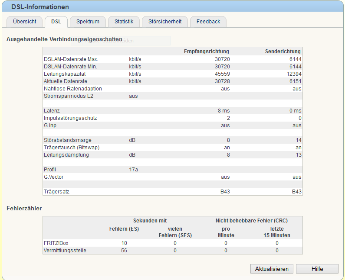Image resolution: width=345 pixels, height=280 pixels.
Task: Click the FRITZ!Box error counter row
Action: point(173,243)
